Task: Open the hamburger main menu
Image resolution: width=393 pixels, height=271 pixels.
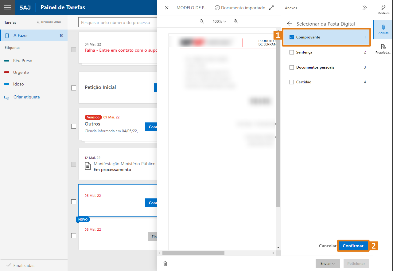Action: click(x=7, y=7)
